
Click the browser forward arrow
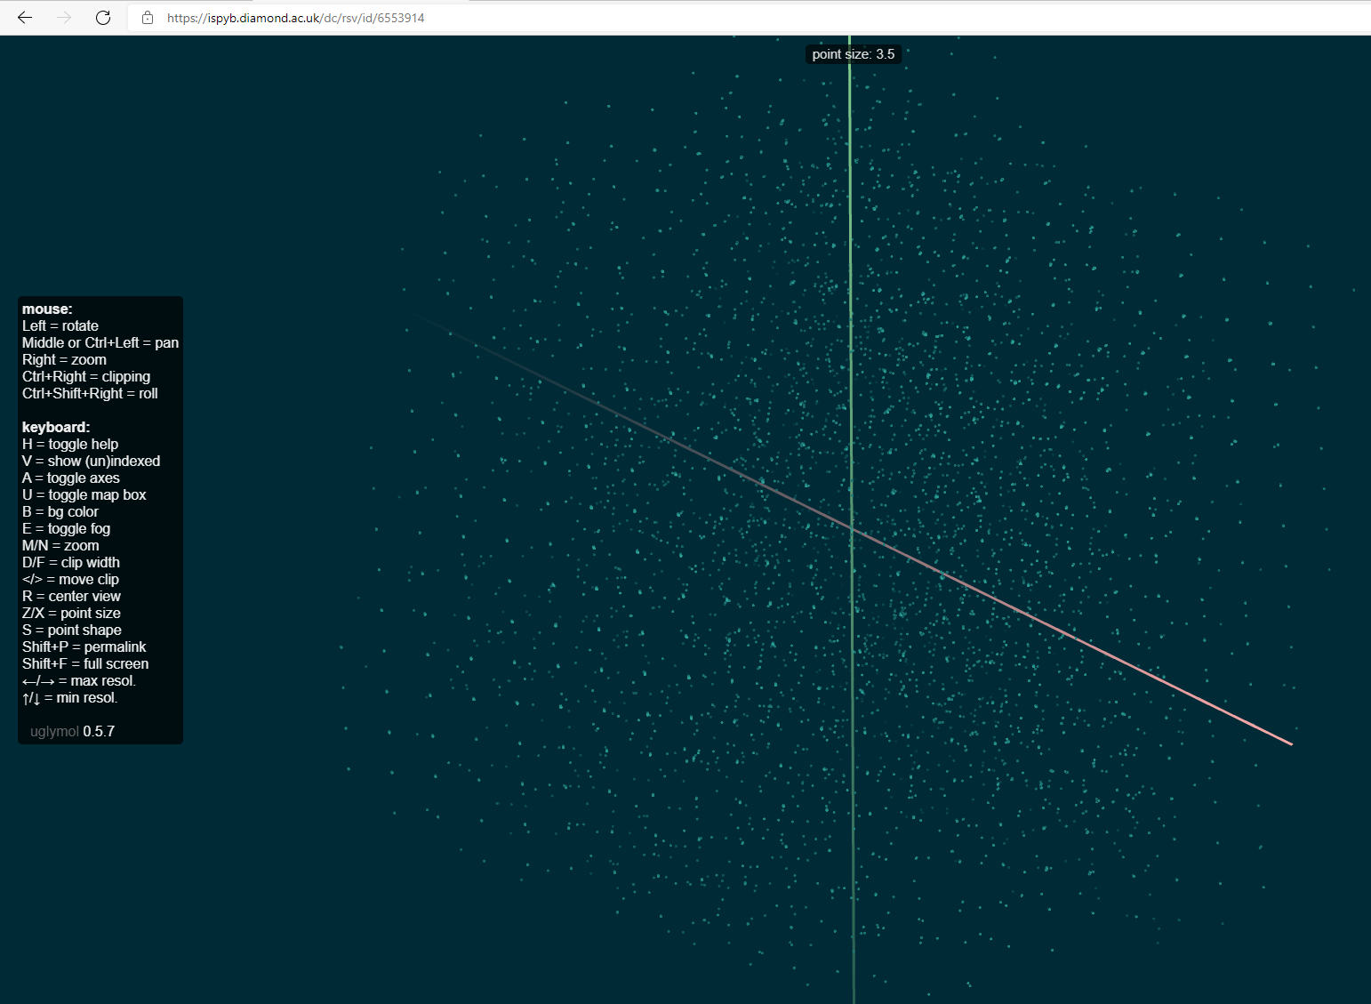pos(64,18)
